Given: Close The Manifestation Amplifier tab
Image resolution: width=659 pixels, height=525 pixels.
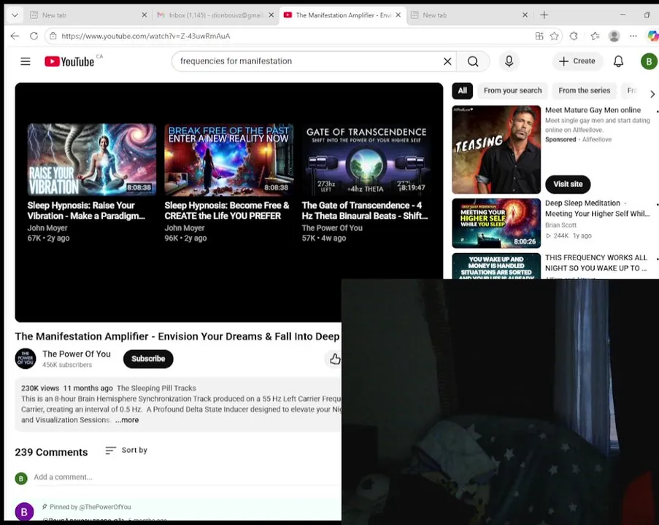Looking at the screenshot, I should click(x=398, y=15).
